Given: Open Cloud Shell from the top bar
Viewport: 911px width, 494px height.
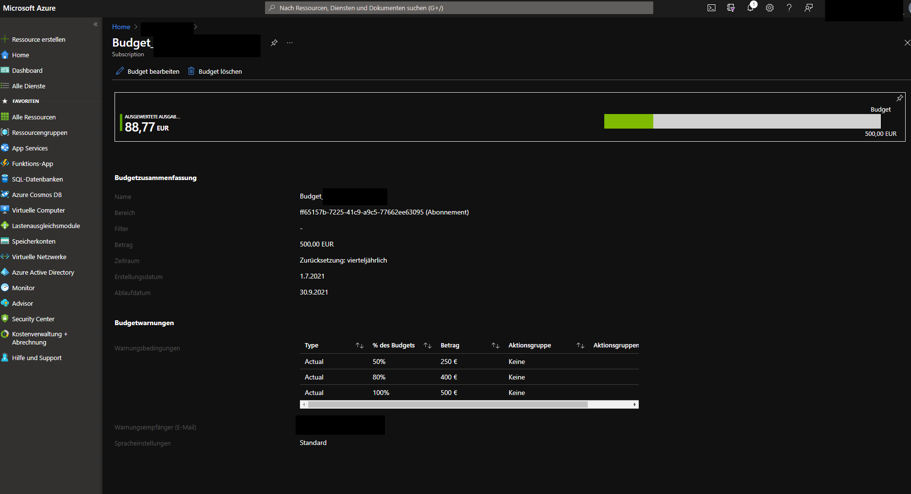Looking at the screenshot, I should tap(712, 8).
